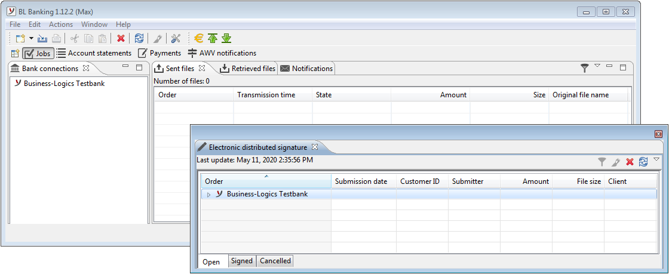Click the green upload arrow icon
The width and height of the screenshot is (669, 274).
click(213, 39)
